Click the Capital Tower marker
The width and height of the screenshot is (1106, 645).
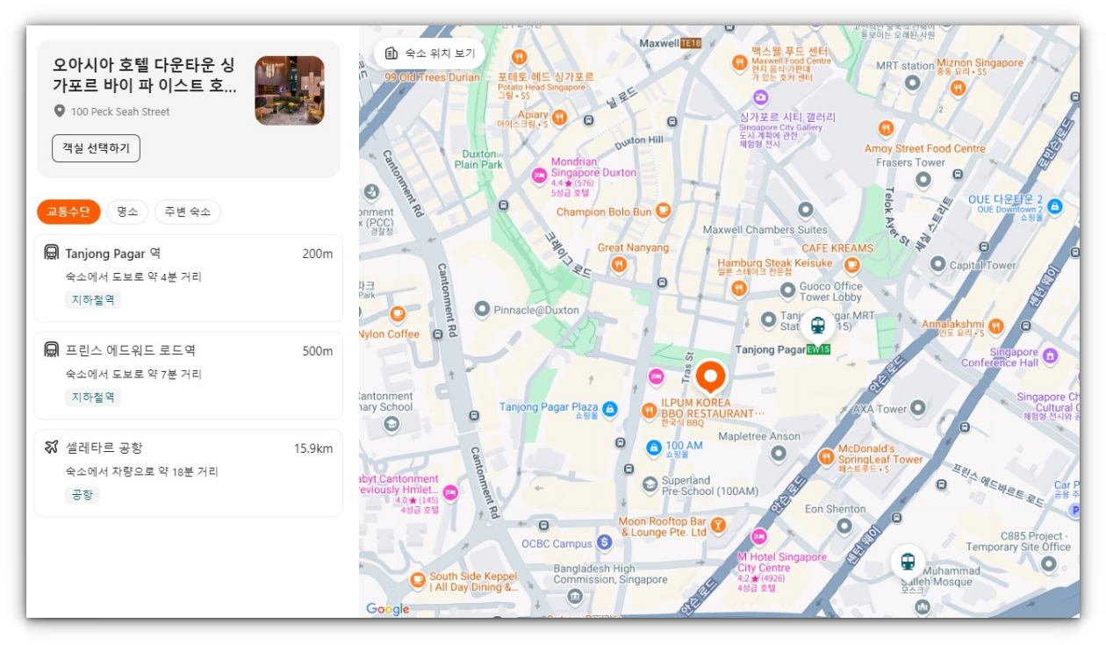pos(938,264)
